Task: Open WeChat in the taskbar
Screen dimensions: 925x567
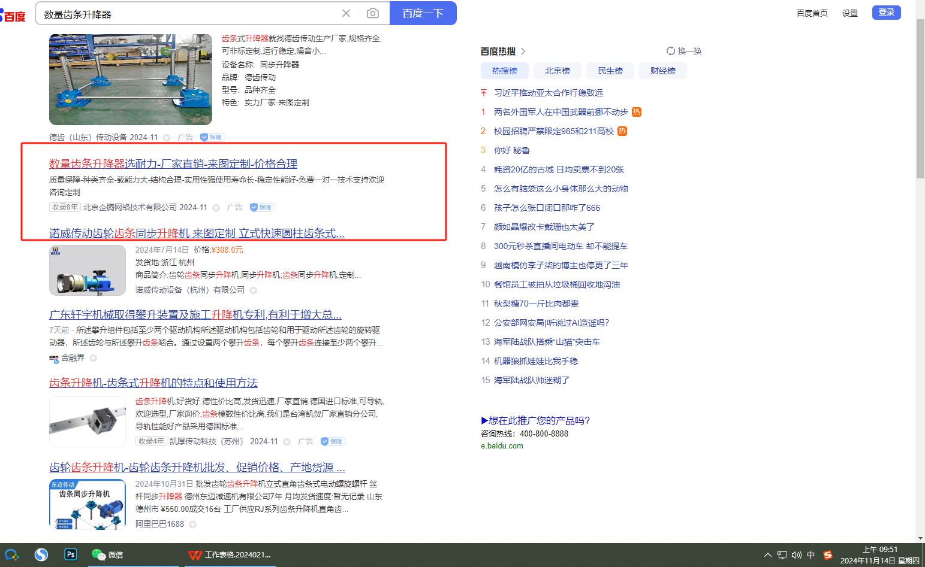Action: (107, 554)
